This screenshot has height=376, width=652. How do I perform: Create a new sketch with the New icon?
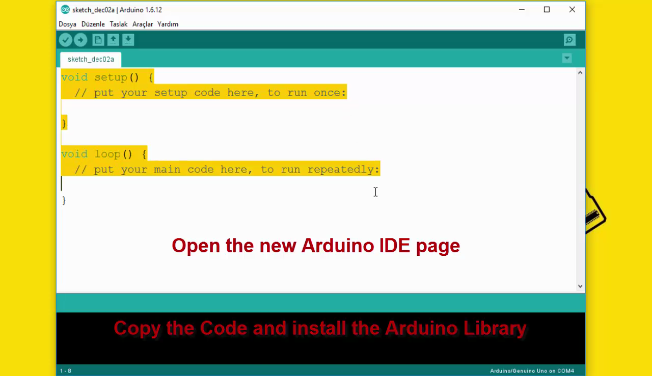[98, 39]
